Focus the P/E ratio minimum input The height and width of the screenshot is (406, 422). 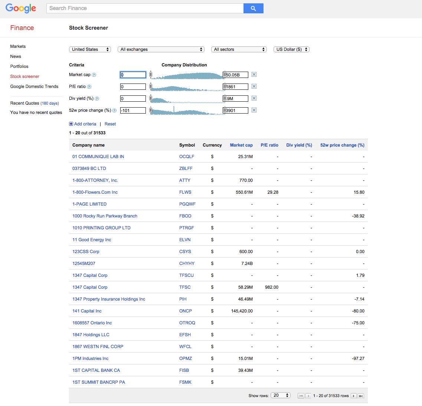click(x=133, y=86)
